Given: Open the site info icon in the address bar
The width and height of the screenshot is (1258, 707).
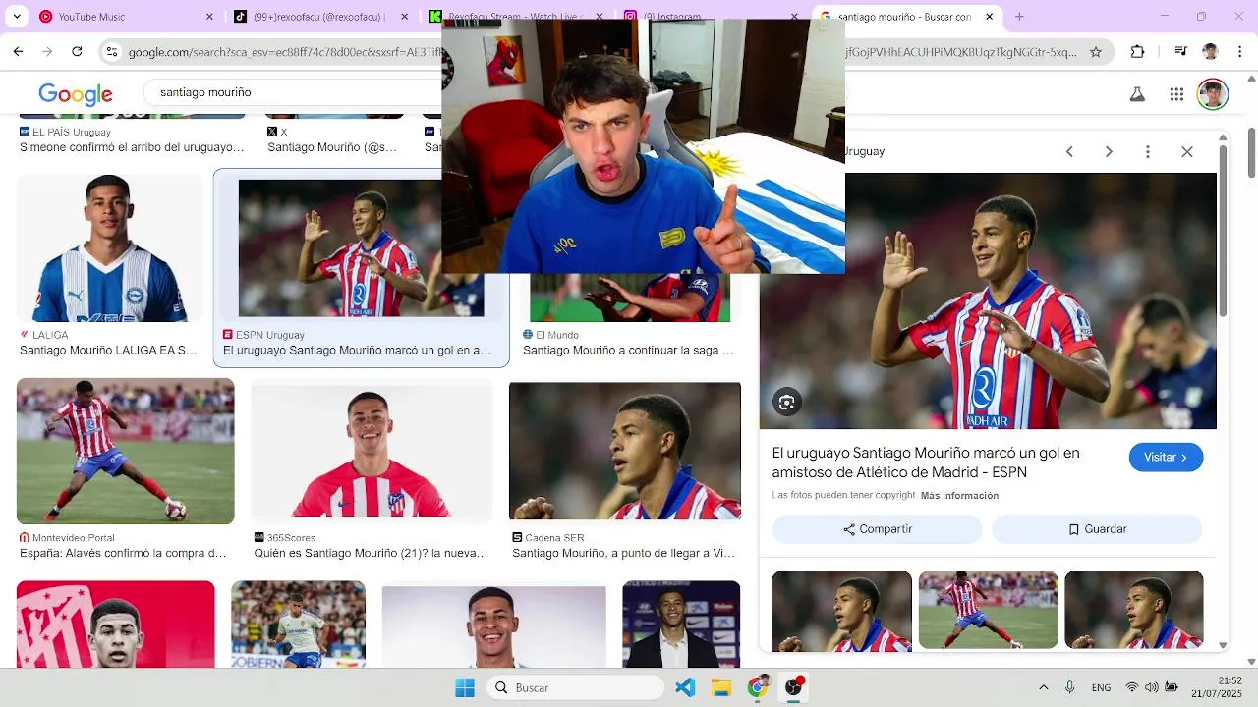Looking at the screenshot, I should [x=112, y=52].
